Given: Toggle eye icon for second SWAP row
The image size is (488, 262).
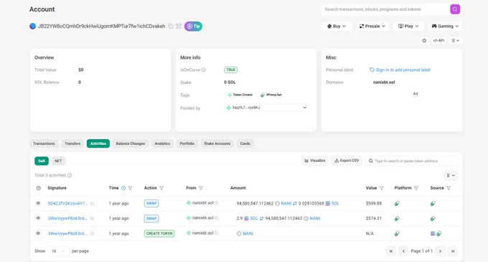Looking at the screenshot, I should pyautogui.click(x=38, y=218).
